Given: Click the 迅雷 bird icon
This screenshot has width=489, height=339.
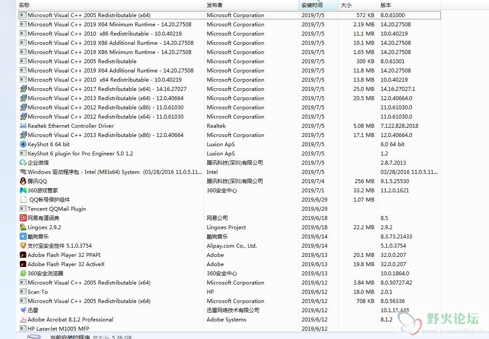Looking at the screenshot, I should (23, 310).
